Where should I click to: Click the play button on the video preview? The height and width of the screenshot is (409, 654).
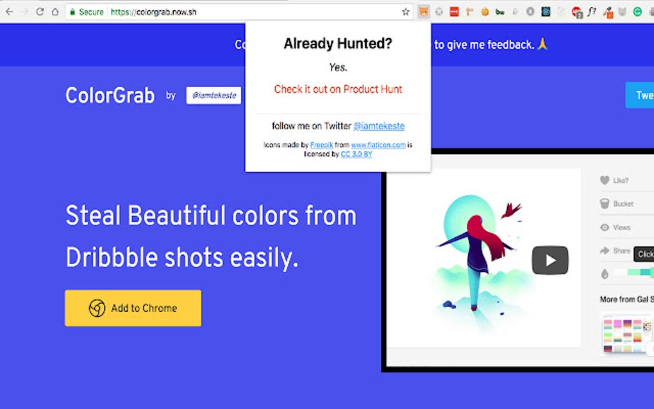[x=549, y=260]
